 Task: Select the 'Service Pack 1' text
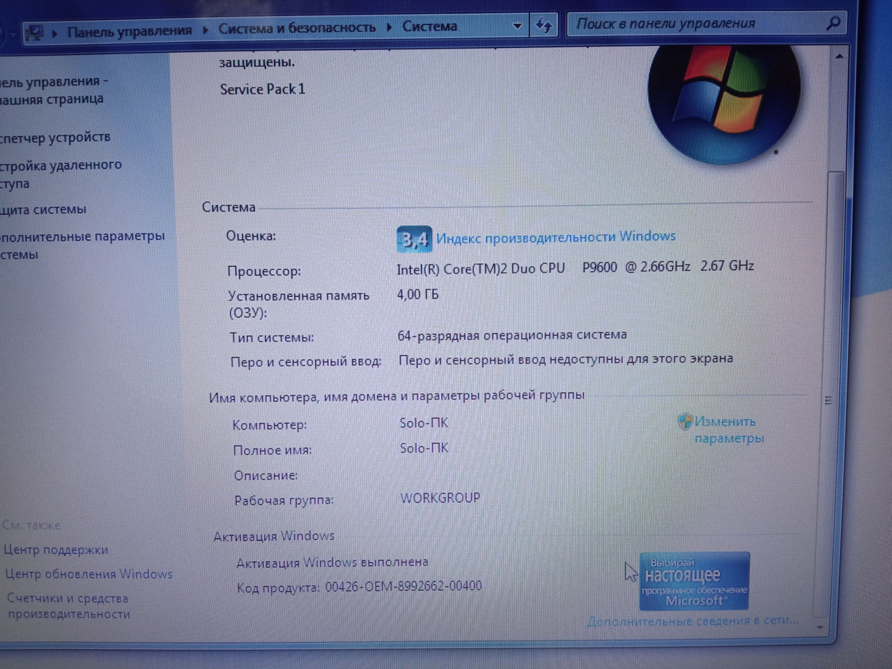click(263, 89)
